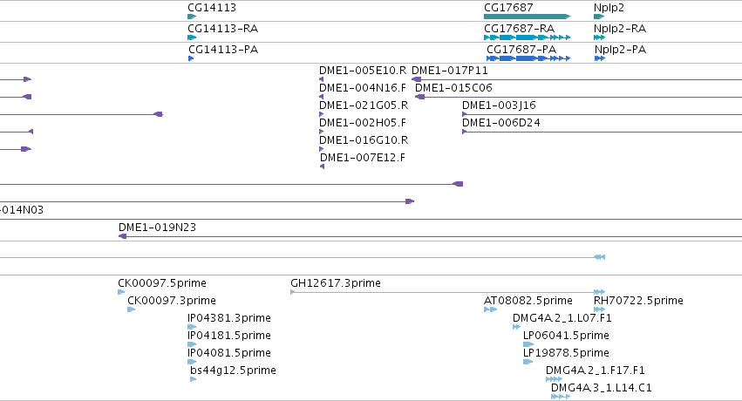The width and height of the screenshot is (742, 401).
Task: Click the DME1-005E10.R label
Action: (x=363, y=71)
